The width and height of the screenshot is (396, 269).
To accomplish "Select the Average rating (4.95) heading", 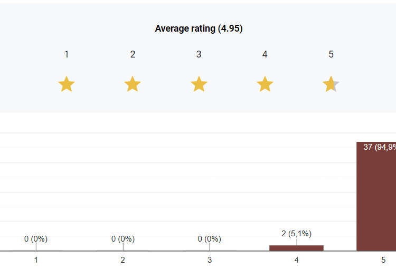I will click(199, 28).
